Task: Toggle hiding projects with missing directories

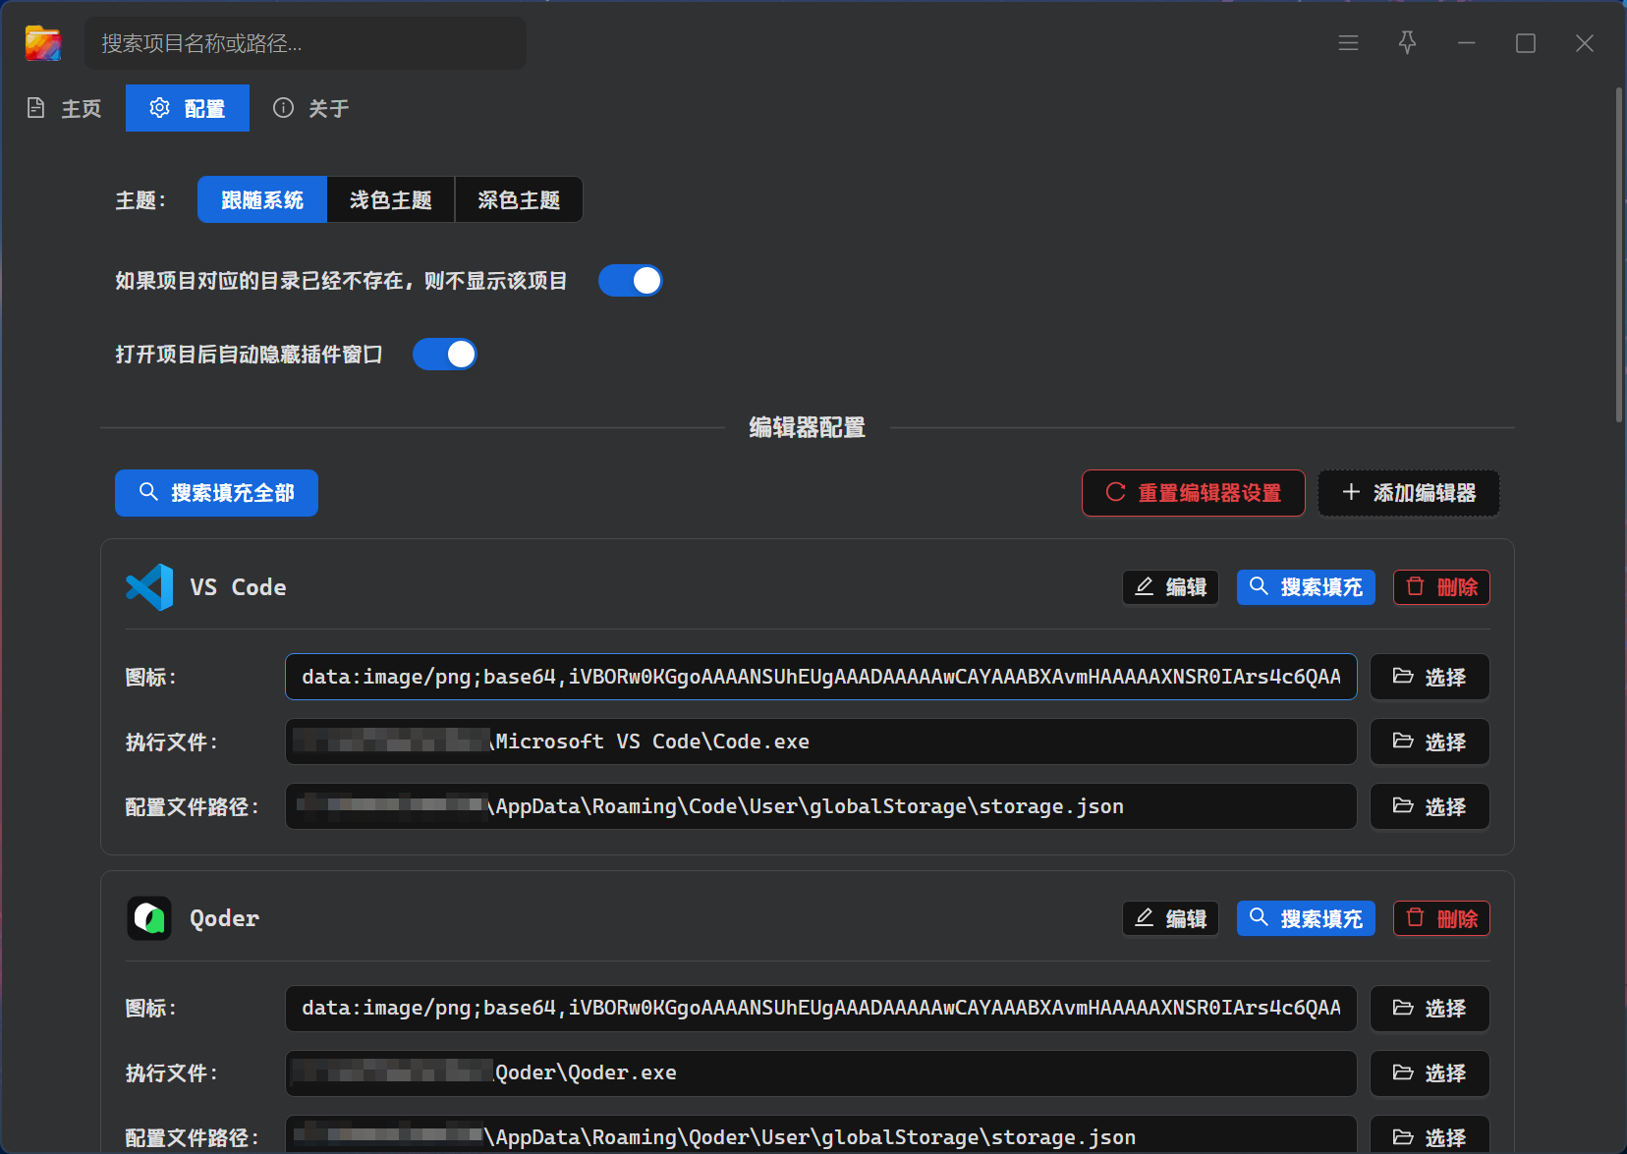Action: click(x=631, y=281)
